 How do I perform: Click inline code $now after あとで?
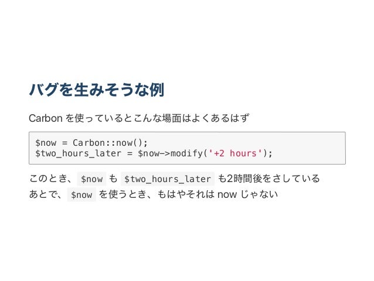point(81,194)
